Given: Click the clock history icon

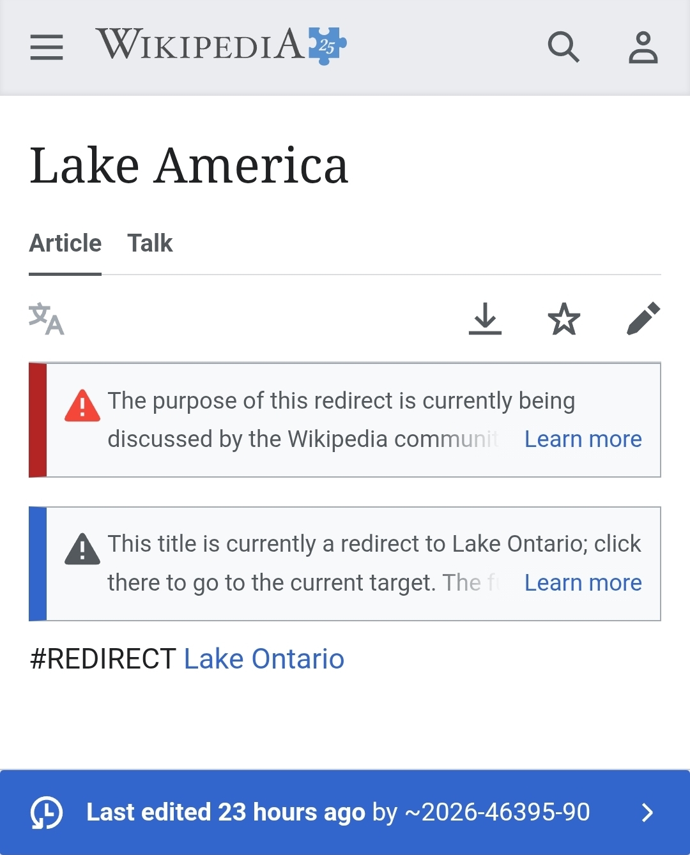Looking at the screenshot, I should 47,812.
